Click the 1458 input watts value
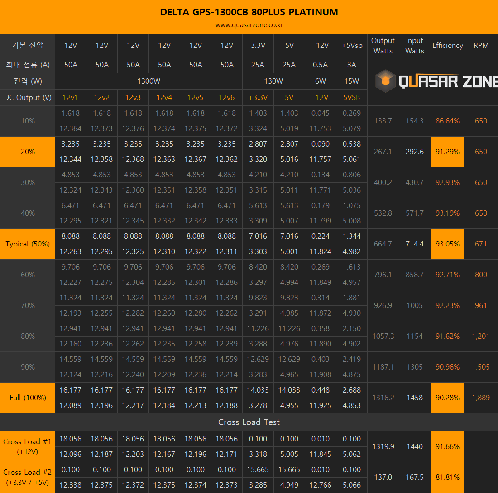 [415, 398]
